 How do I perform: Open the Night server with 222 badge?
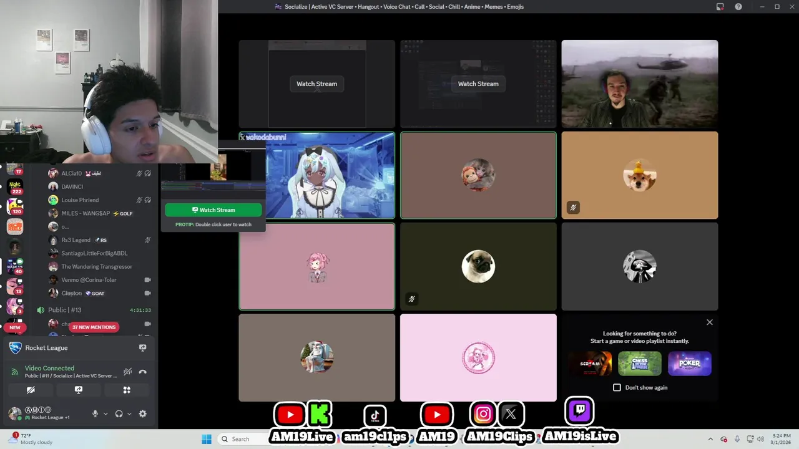[x=15, y=186]
